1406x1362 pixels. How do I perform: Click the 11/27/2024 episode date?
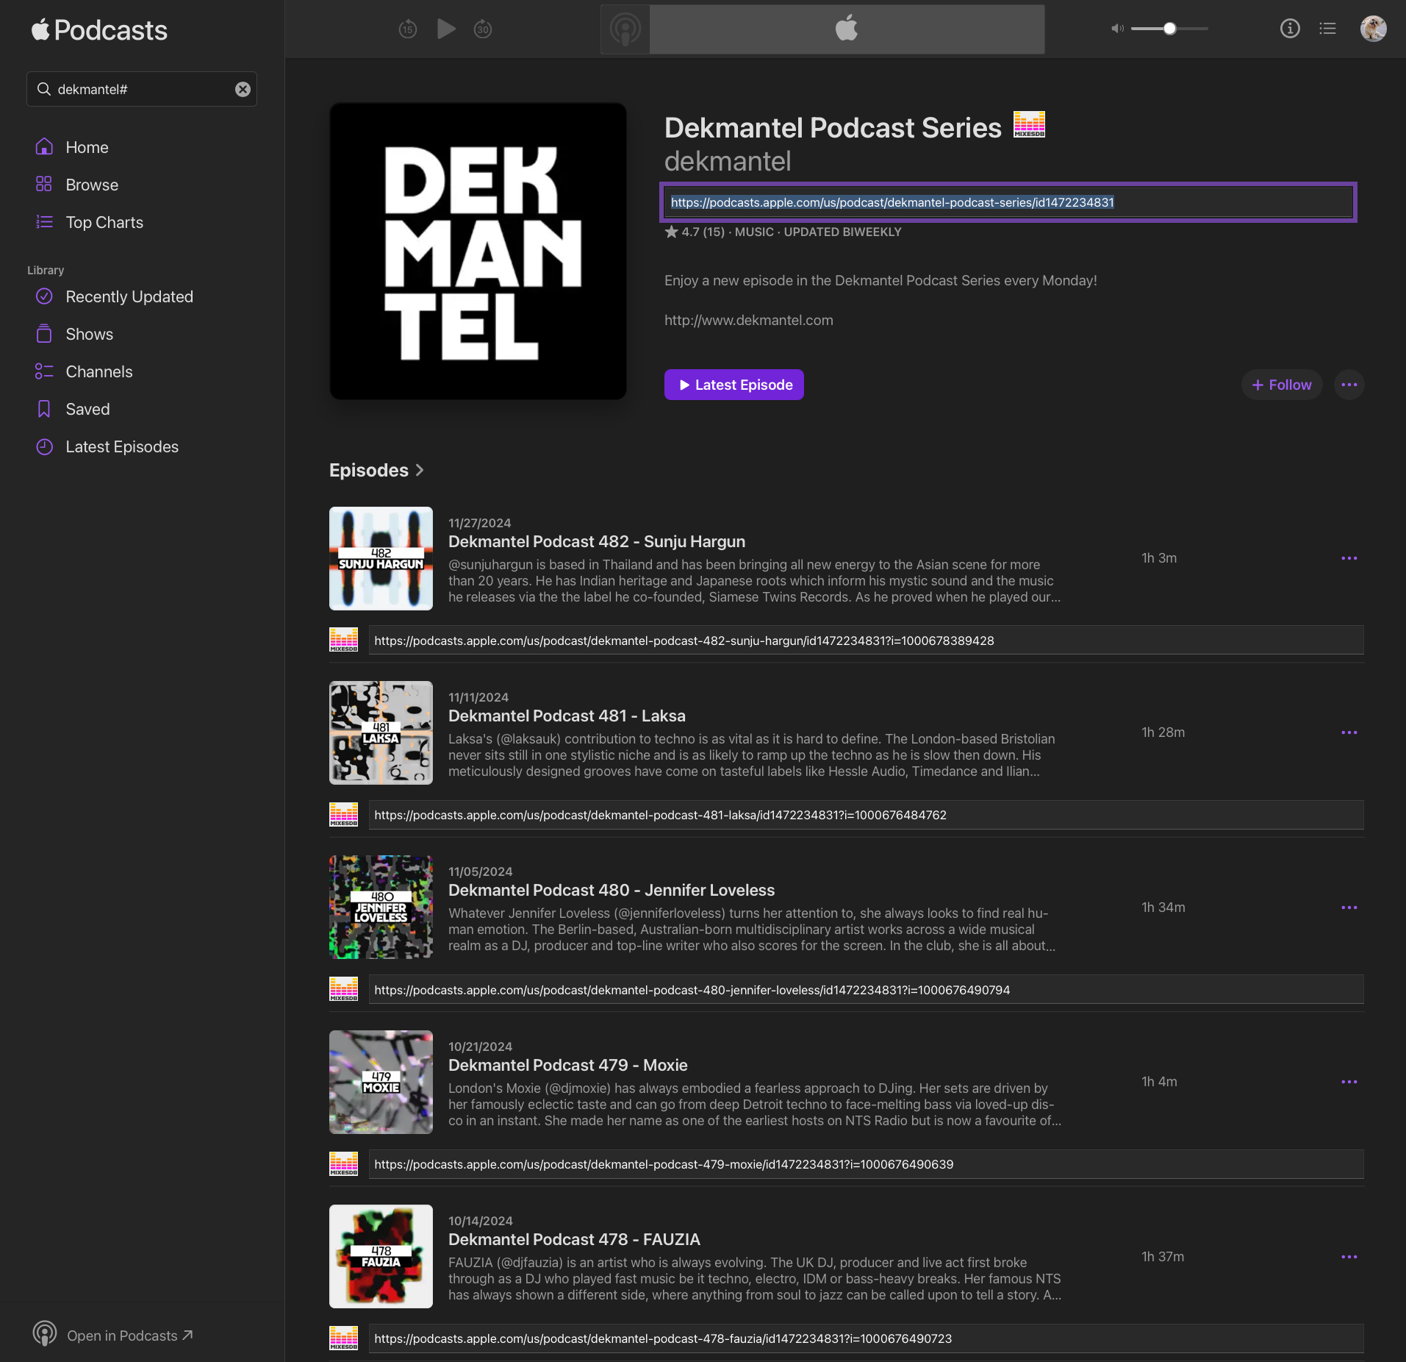click(x=479, y=523)
